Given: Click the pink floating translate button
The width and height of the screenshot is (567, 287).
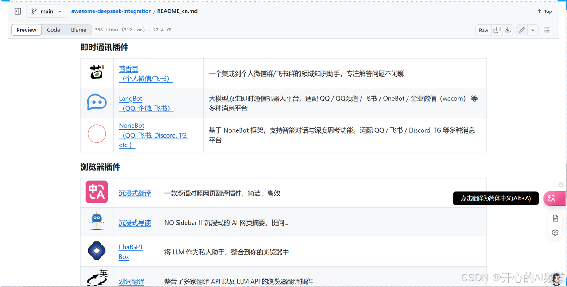Looking at the screenshot, I should pos(554,199).
